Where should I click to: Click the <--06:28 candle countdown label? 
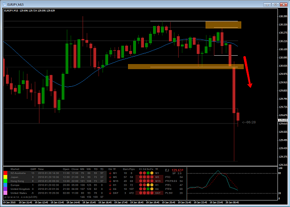(x=249, y=122)
